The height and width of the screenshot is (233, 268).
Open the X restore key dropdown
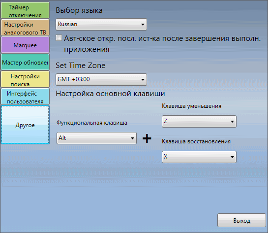[x=199, y=157]
